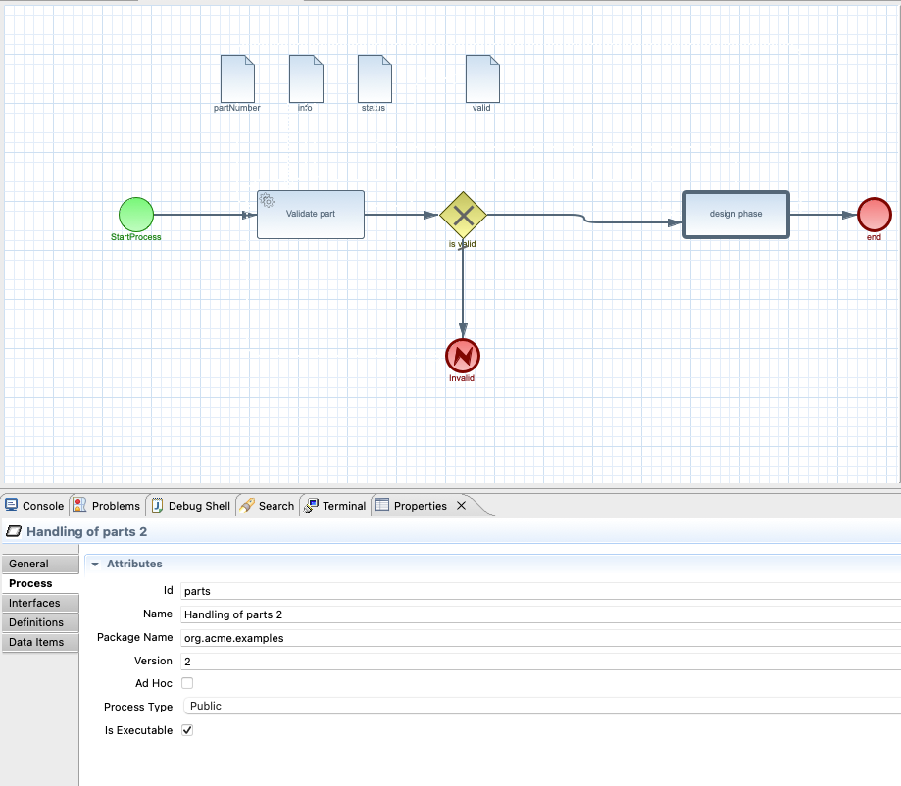Screen dimensions: 901x786
Task: Open the Problems tab
Action: [x=107, y=506]
